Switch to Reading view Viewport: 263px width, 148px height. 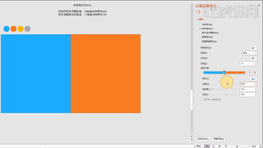point(219,146)
